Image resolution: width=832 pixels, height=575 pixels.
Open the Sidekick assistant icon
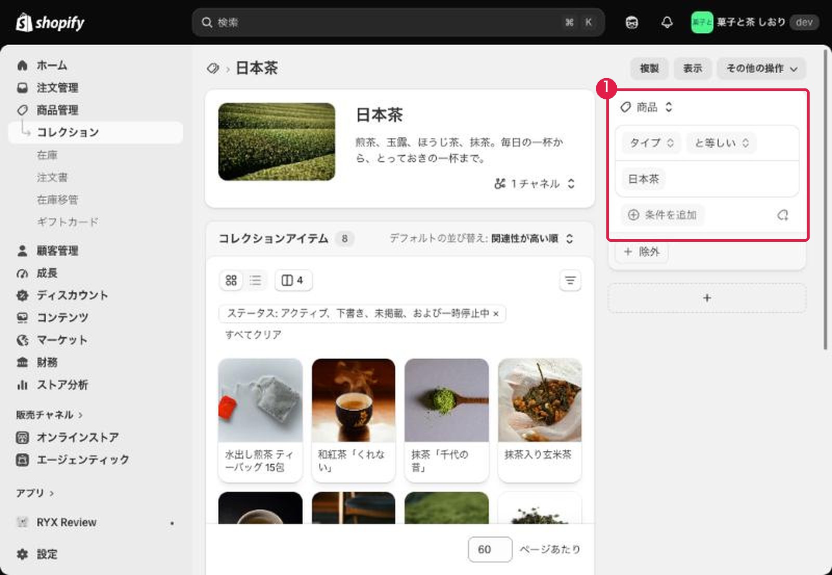[x=632, y=22]
